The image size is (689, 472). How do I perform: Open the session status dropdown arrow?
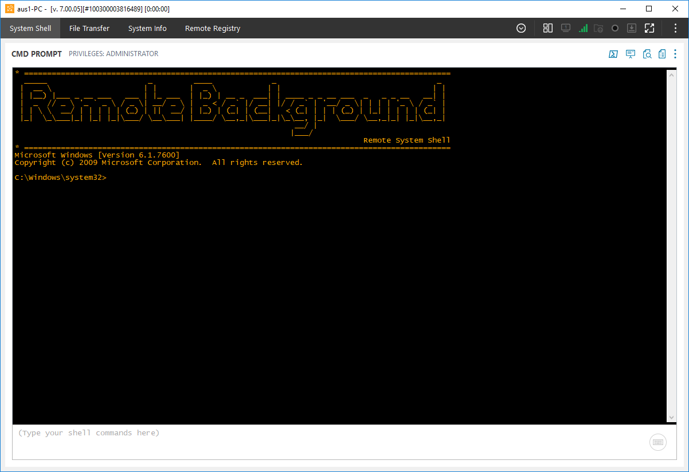(x=521, y=27)
